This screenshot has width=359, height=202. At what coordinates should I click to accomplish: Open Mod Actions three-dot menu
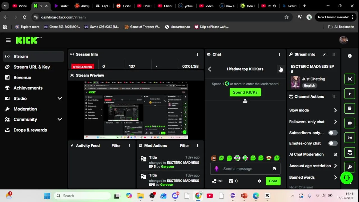[x=197, y=146]
